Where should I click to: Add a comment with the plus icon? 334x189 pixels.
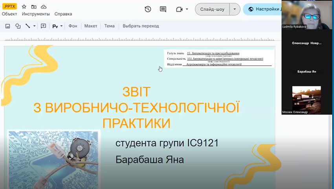coord(43,26)
